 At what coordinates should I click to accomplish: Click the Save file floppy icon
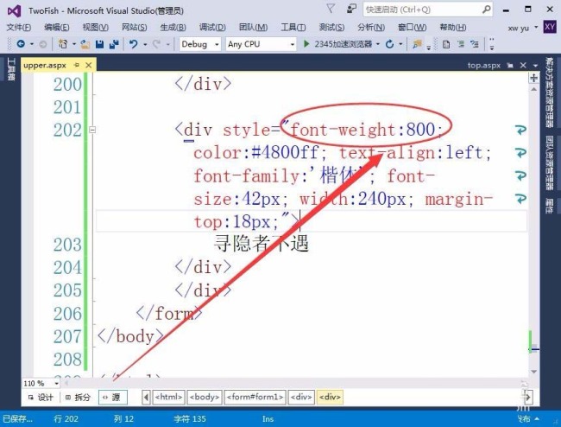tap(99, 44)
